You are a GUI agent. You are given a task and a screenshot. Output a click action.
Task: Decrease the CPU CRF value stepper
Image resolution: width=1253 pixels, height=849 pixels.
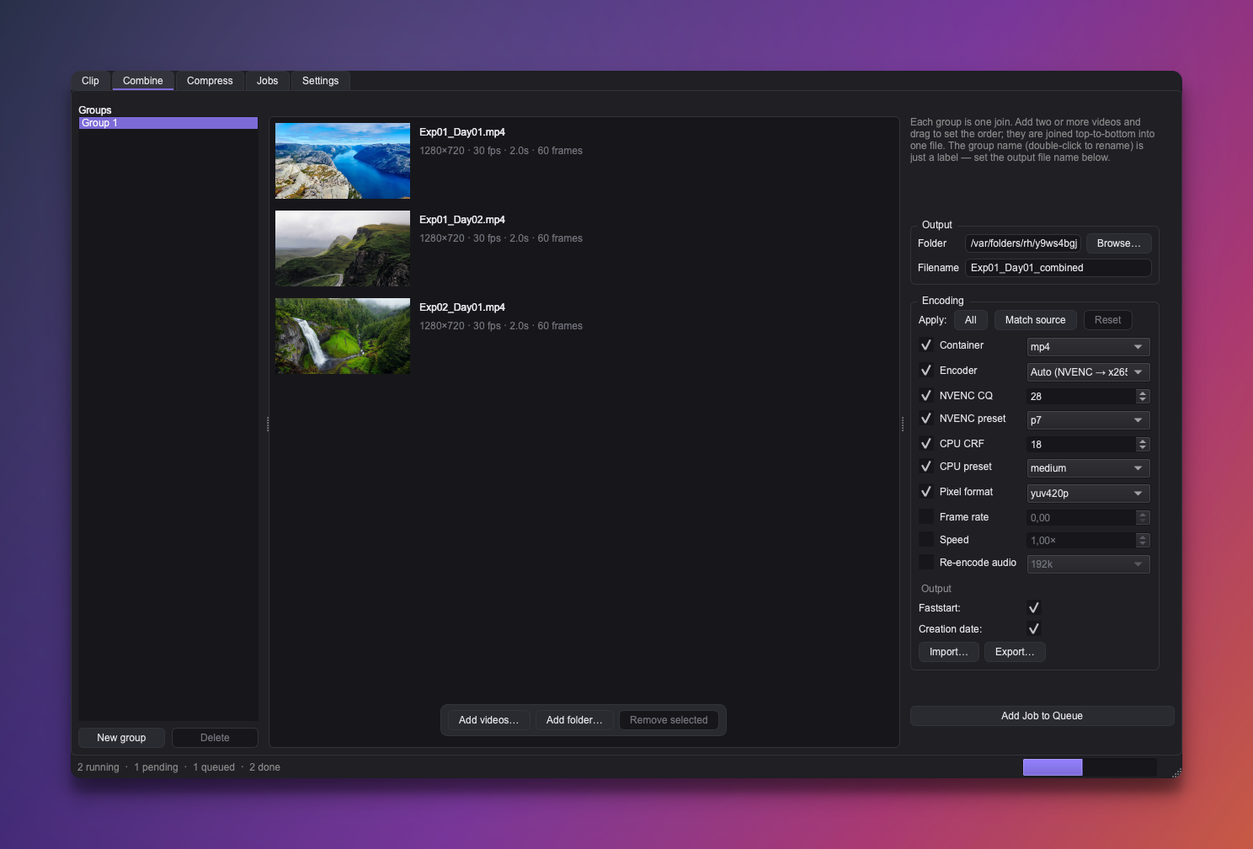1143,447
